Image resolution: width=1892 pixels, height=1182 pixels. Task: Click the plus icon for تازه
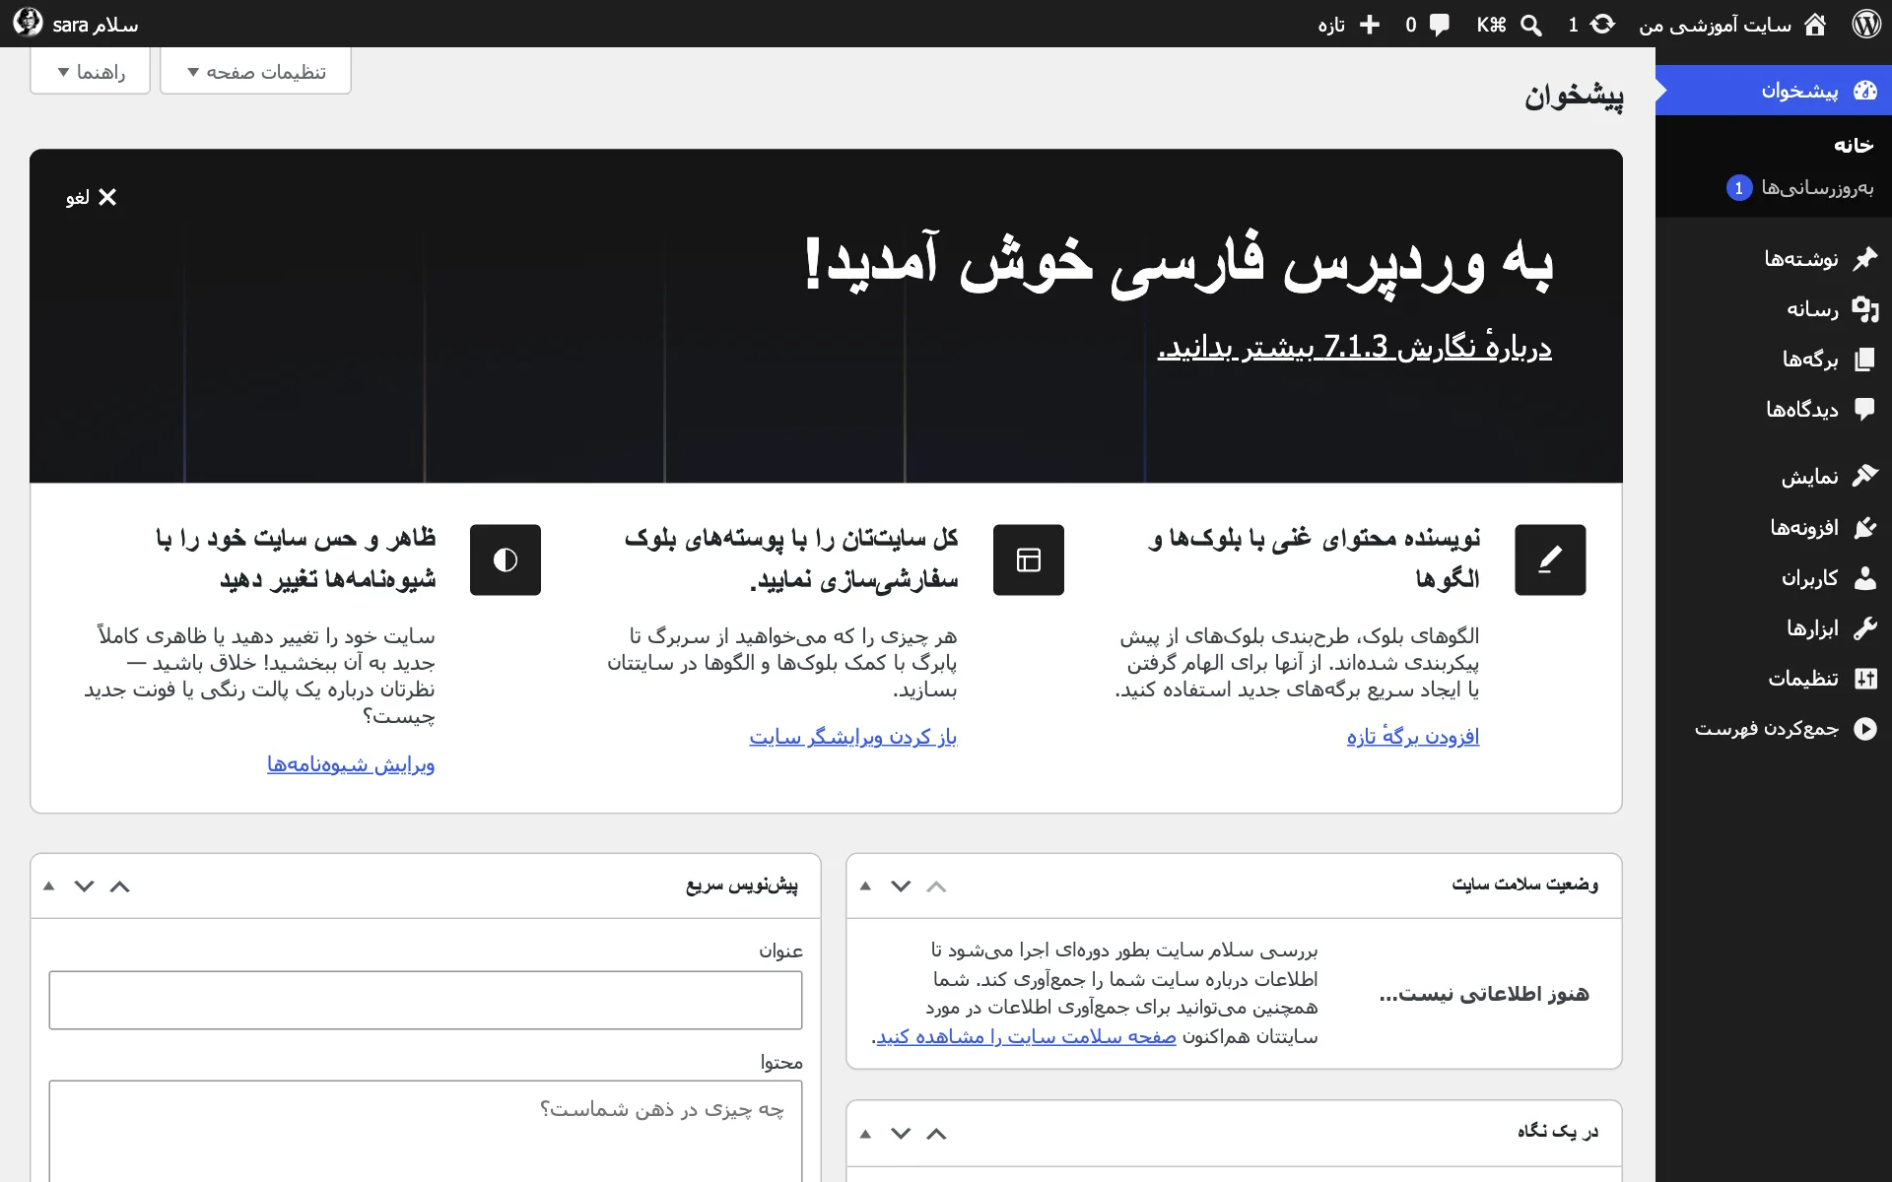click(1370, 24)
